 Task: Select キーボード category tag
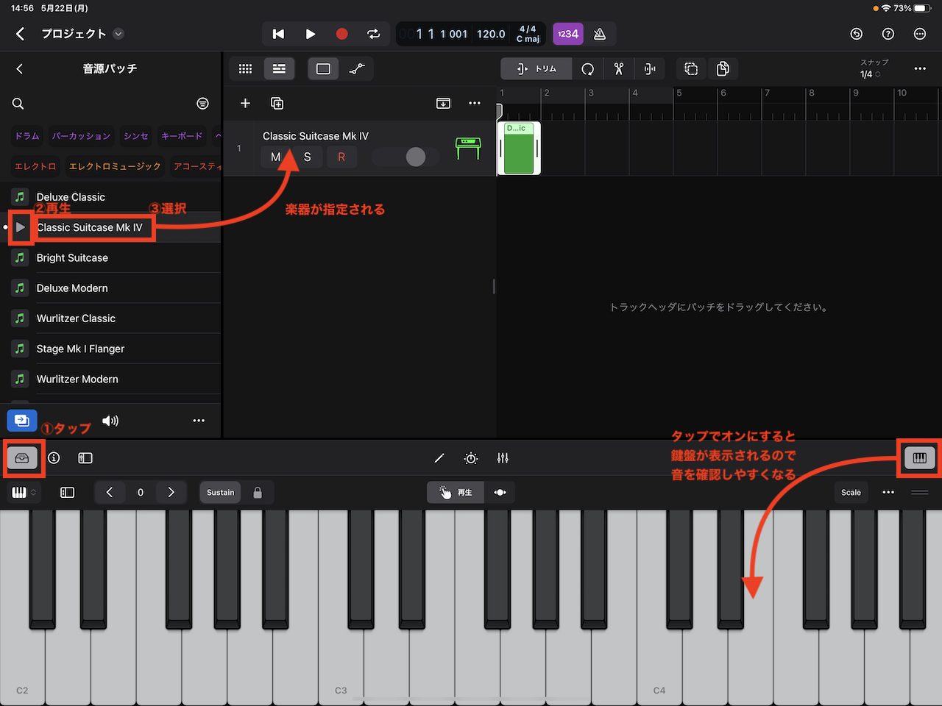click(182, 136)
